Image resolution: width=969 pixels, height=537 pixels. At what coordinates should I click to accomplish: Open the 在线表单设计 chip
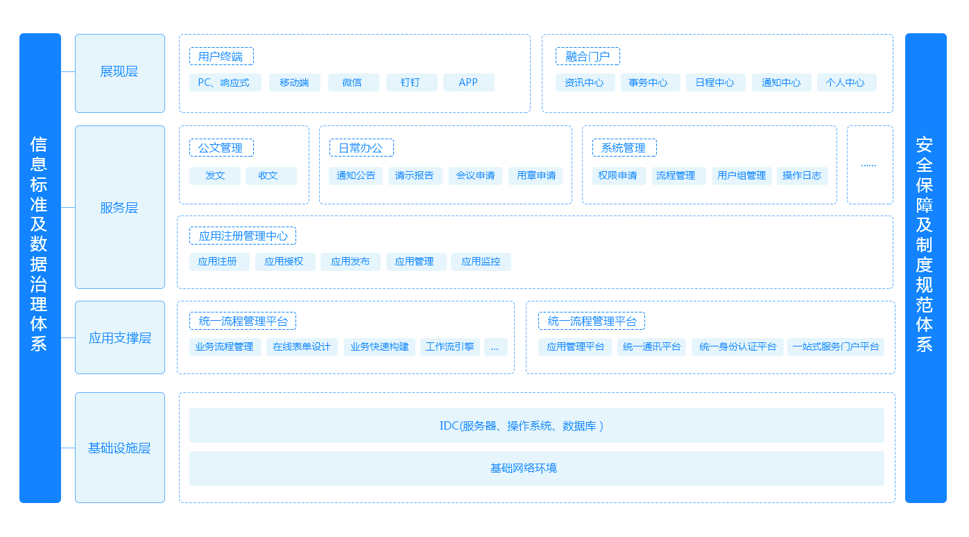click(302, 347)
